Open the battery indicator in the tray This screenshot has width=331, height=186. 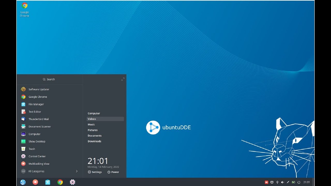pyautogui.click(x=293, y=182)
